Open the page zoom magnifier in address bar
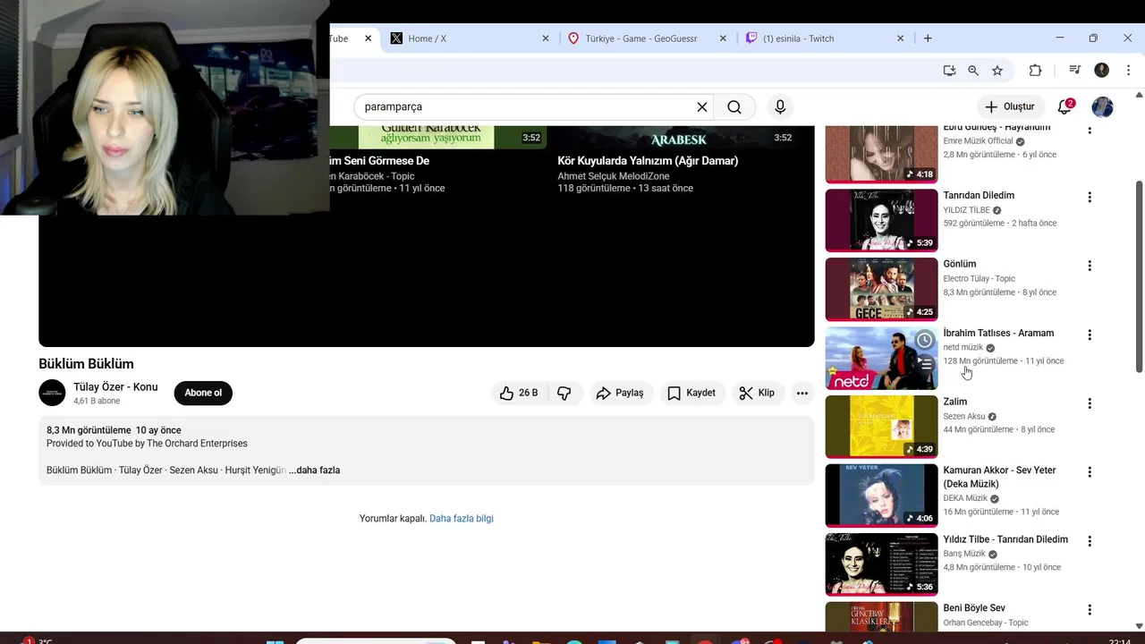The width and height of the screenshot is (1145, 644). coord(973,71)
